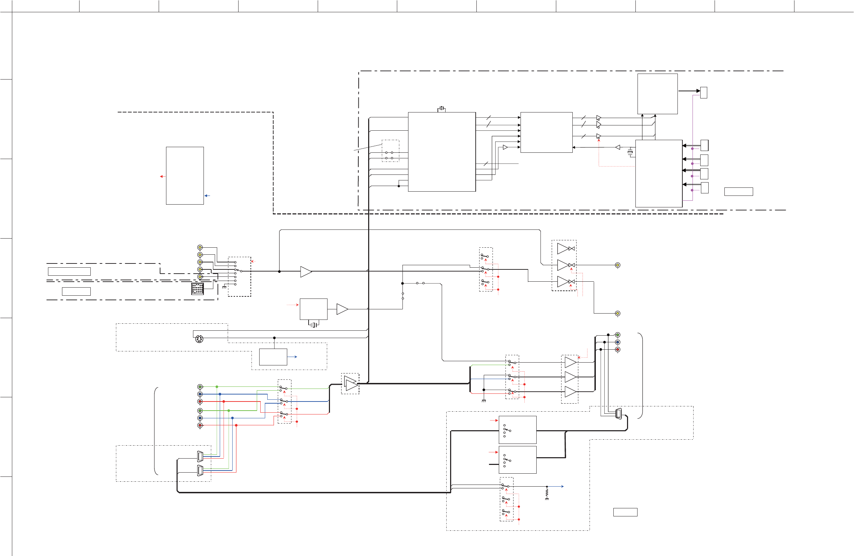Click the square block at the top right corner of the frame
This screenshot has width=854, height=556.
(x=657, y=94)
